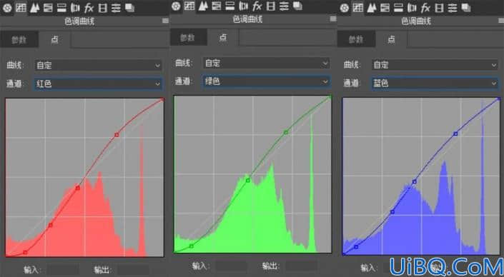Screen dimensions: 504x277
Task: Open Snapshots icon in blue channel panel
Action: pos(466,8)
